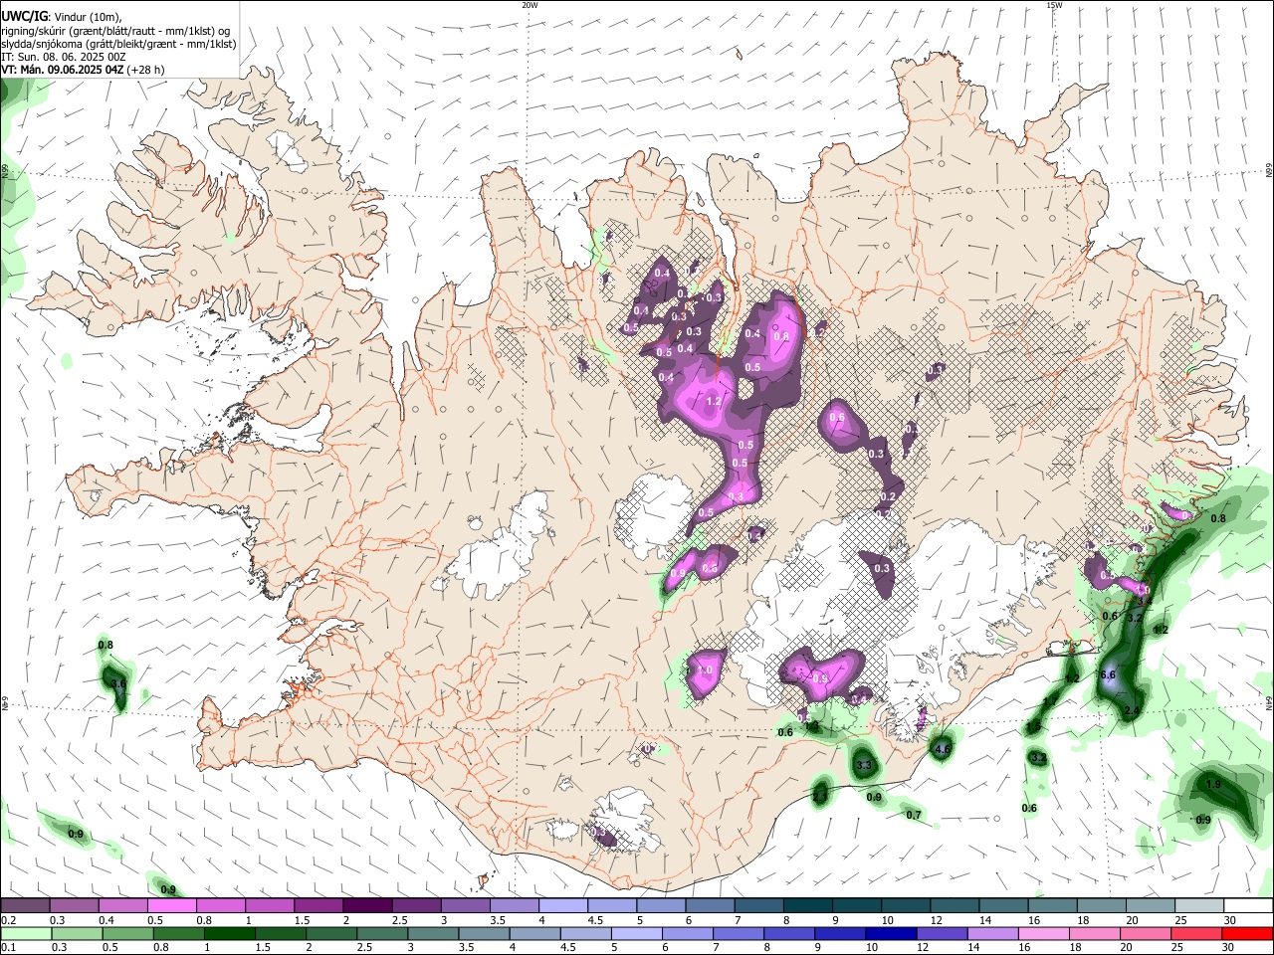This screenshot has width=1274, height=955.
Task: Click the dark blue swatch labeled 10 in the bottom legend row
Action: (x=889, y=933)
